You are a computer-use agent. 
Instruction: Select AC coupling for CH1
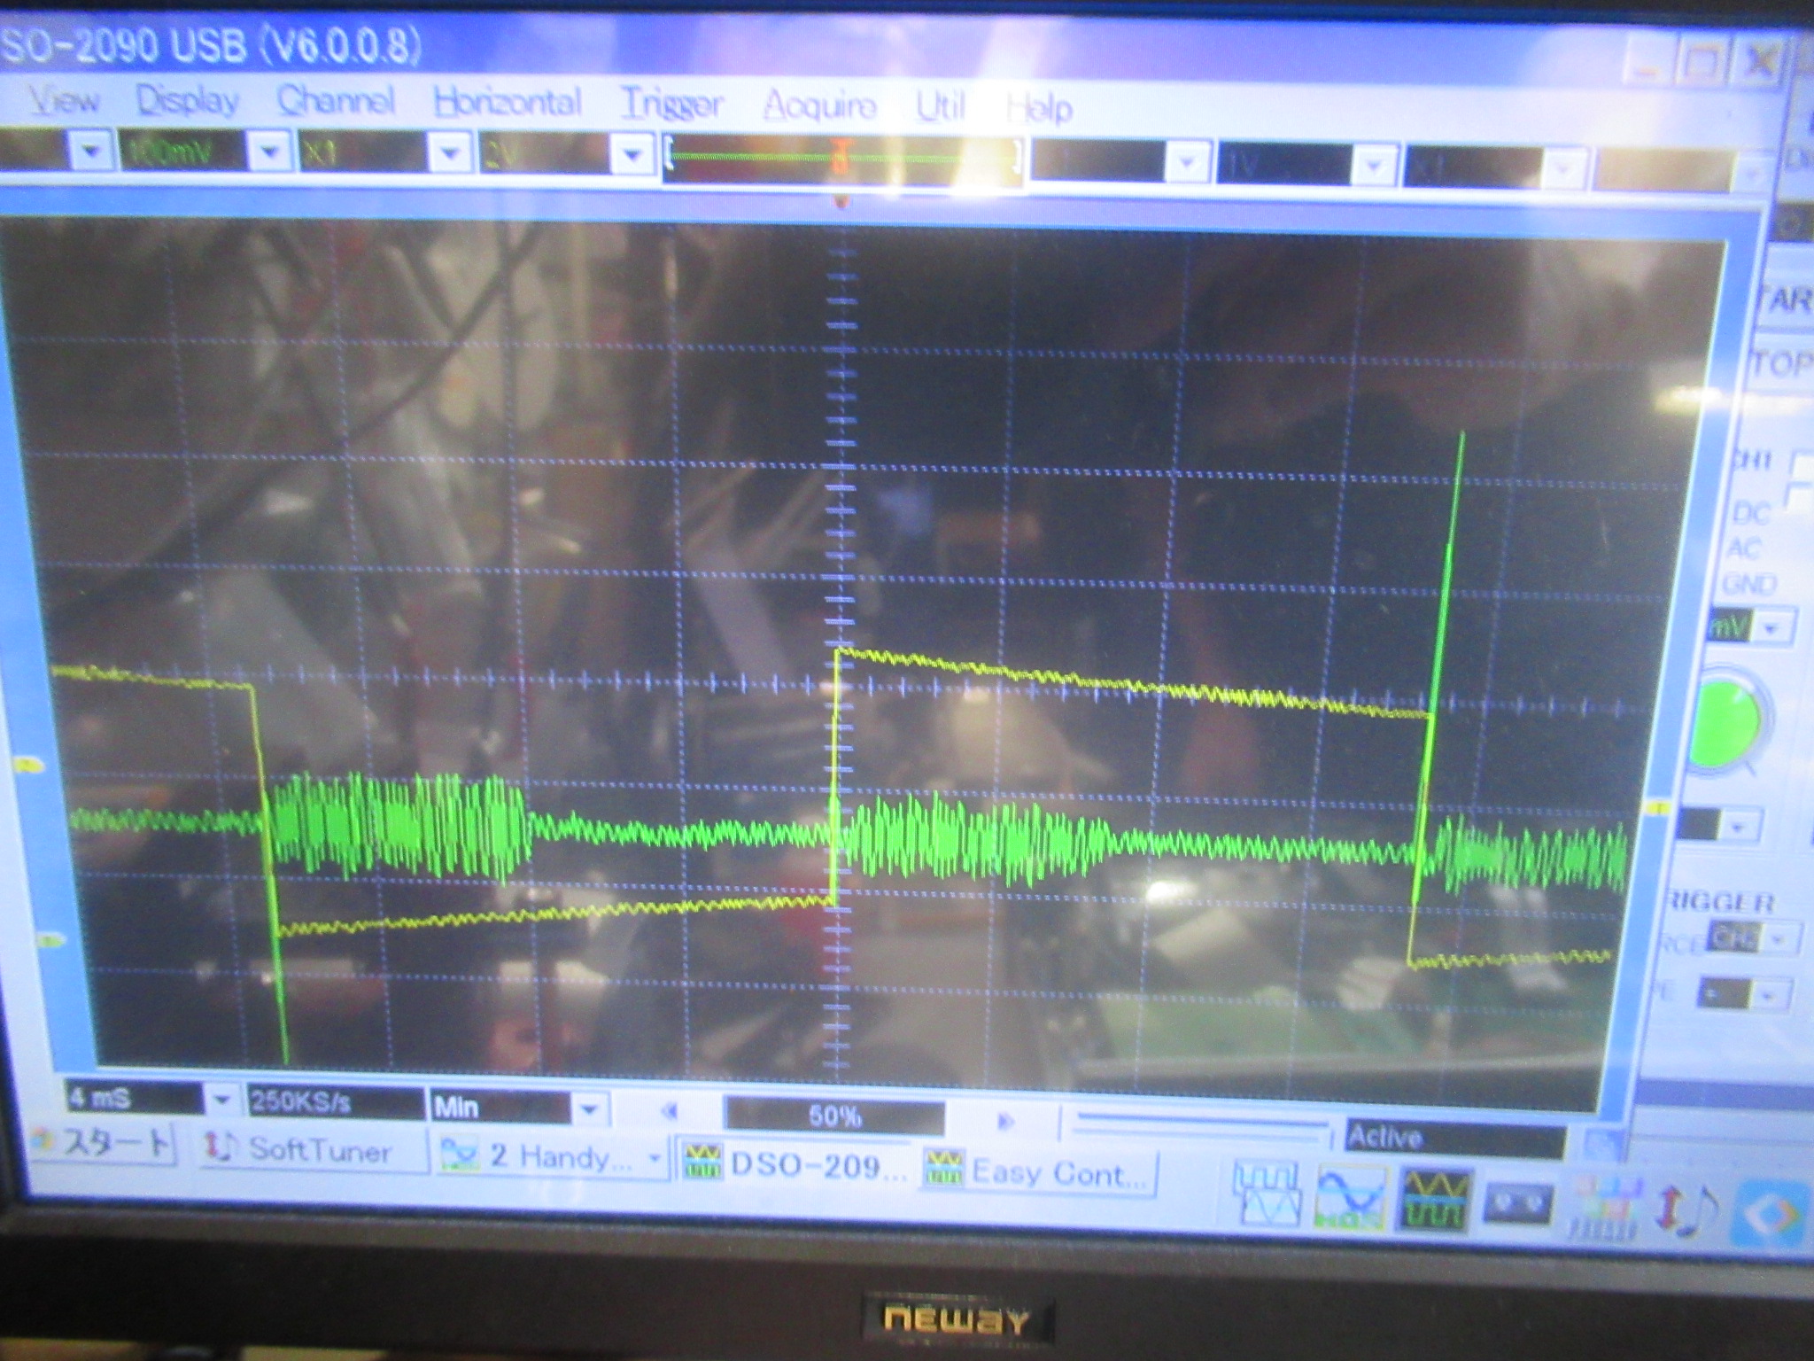pos(1744,549)
